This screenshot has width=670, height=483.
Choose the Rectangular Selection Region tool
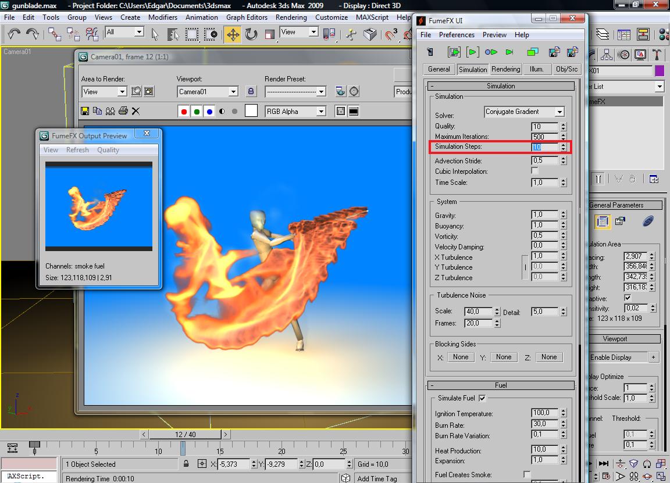(x=191, y=34)
